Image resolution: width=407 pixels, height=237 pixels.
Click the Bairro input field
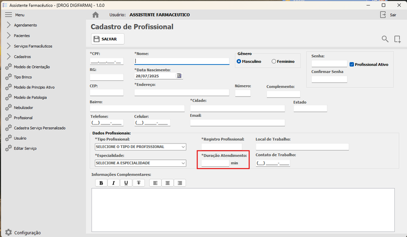(x=137, y=108)
